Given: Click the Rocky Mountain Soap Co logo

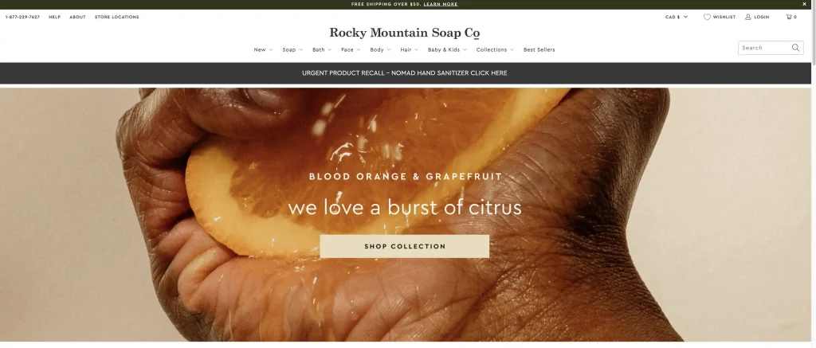Looking at the screenshot, I should click(x=404, y=33).
